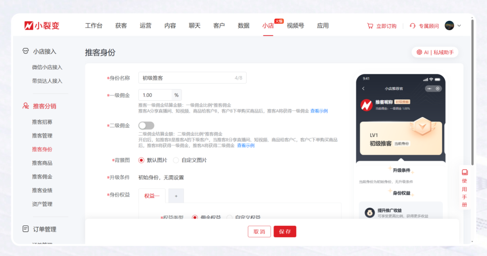Open the 使用手册 book icon
Image resolution: width=487 pixels, height=256 pixels.
point(465,172)
